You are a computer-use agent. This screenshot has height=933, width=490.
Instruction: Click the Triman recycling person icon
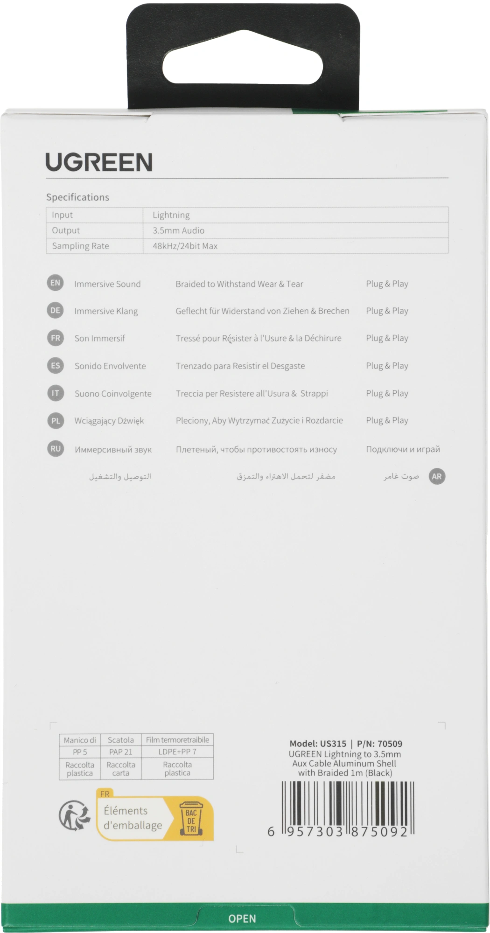click(x=75, y=815)
